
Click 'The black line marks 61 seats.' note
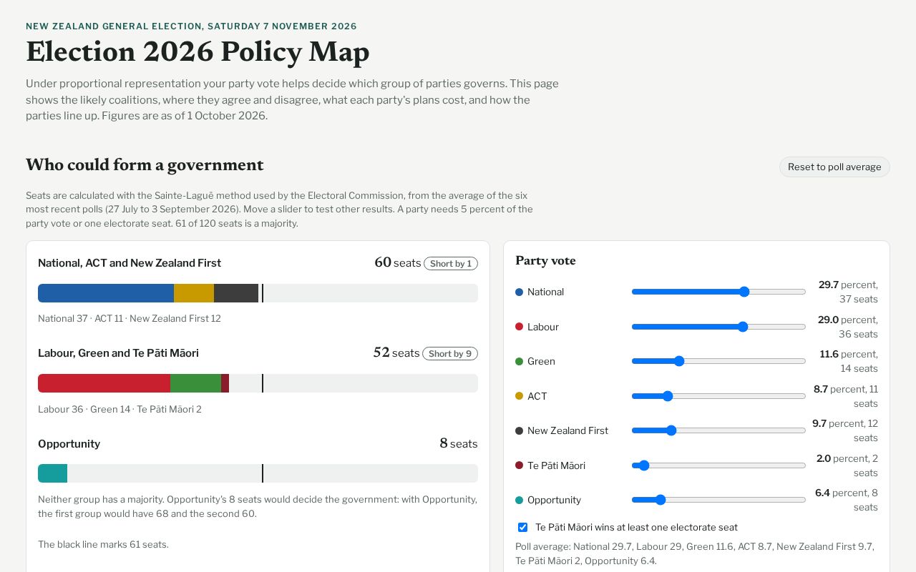click(x=103, y=544)
